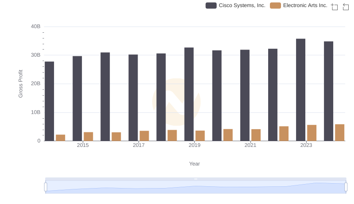
Task: Click the Electronic Arts bar for 2019
Action: [x=200, y=136]
